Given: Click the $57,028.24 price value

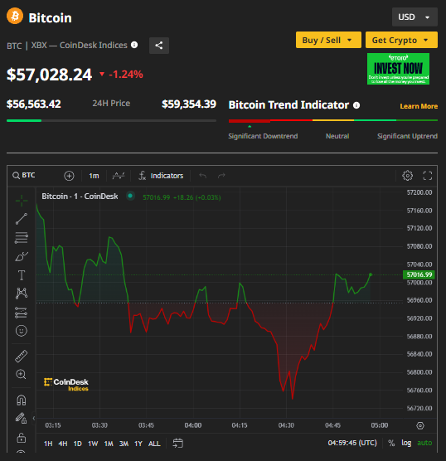Looking at the screenshot, I should tap(49, 75).
